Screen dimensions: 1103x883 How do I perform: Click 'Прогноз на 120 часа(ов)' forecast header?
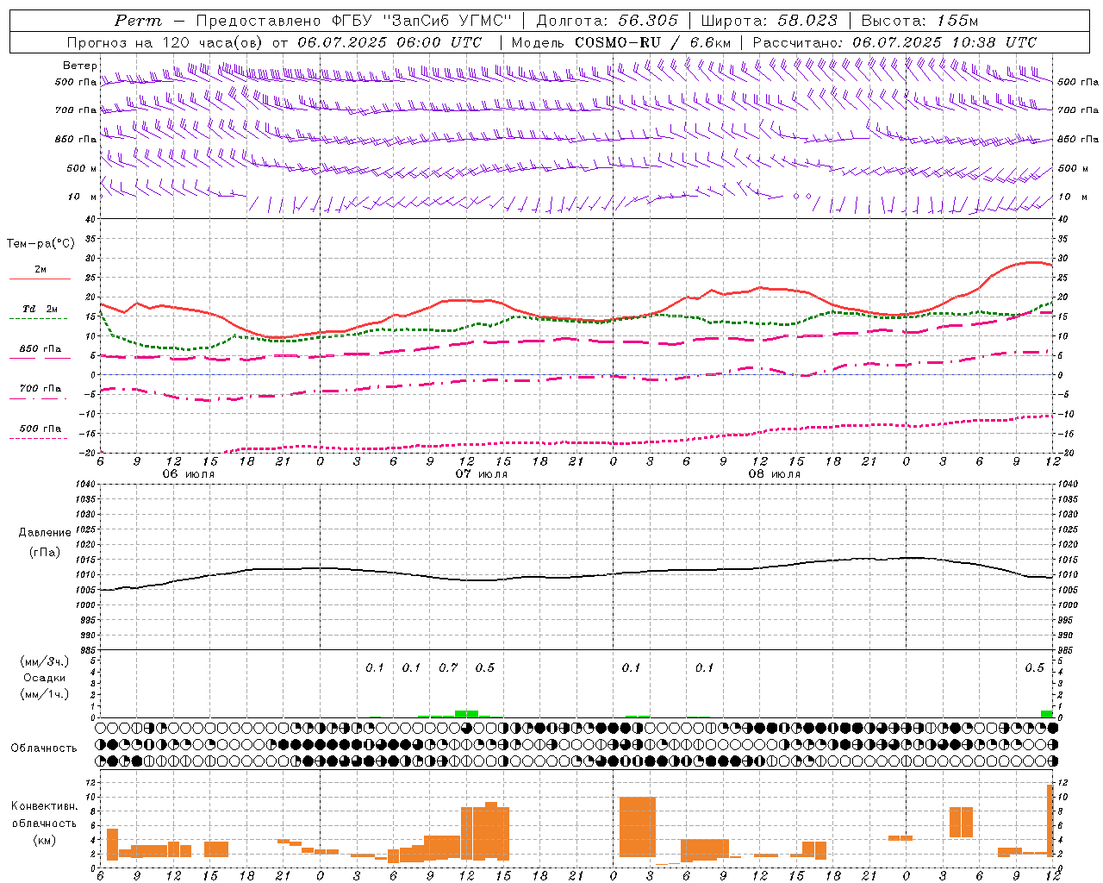(166, 42)
